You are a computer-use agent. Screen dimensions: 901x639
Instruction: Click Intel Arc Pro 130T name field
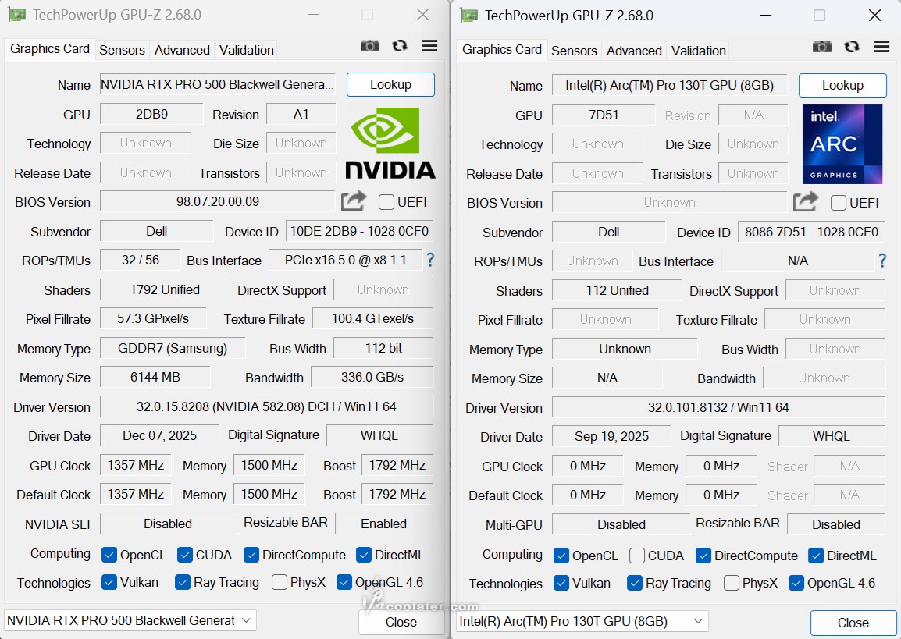669,85
